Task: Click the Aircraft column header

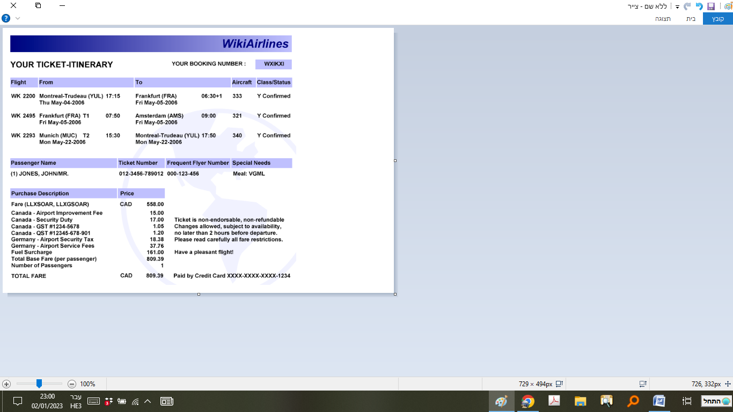Action: coord(242,83)
